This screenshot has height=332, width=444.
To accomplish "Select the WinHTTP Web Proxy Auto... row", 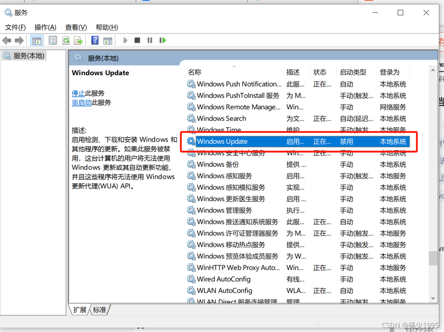I will 298,268.
